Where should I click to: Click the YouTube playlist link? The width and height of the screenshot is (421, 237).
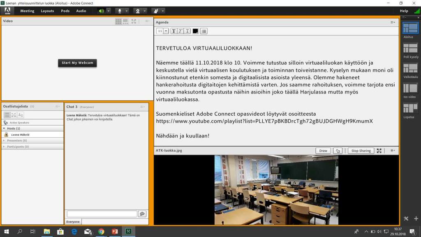264,121
